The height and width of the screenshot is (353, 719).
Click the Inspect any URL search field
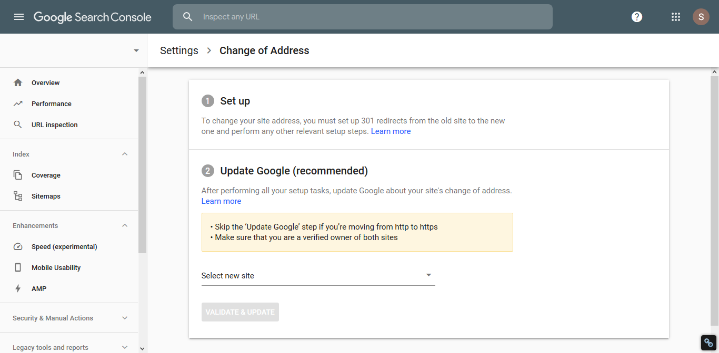tap(368, 17)
